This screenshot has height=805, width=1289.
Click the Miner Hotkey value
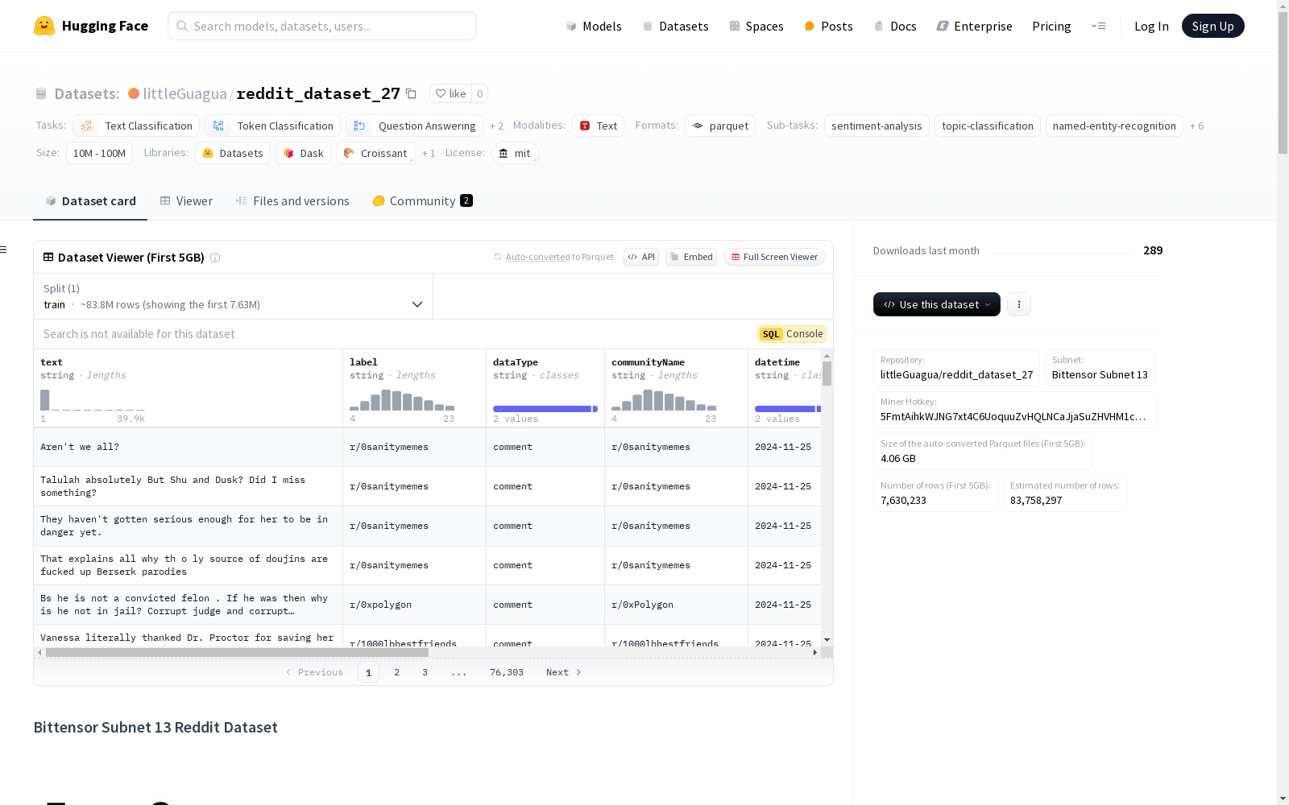[x=1013, y=416]
